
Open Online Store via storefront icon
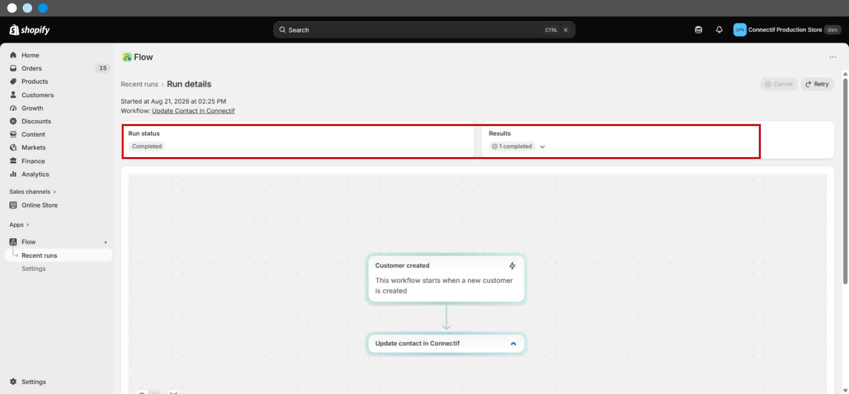click(13, 205)
